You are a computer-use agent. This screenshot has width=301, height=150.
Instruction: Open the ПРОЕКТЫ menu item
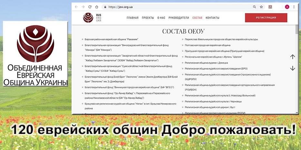pos(148,18)
